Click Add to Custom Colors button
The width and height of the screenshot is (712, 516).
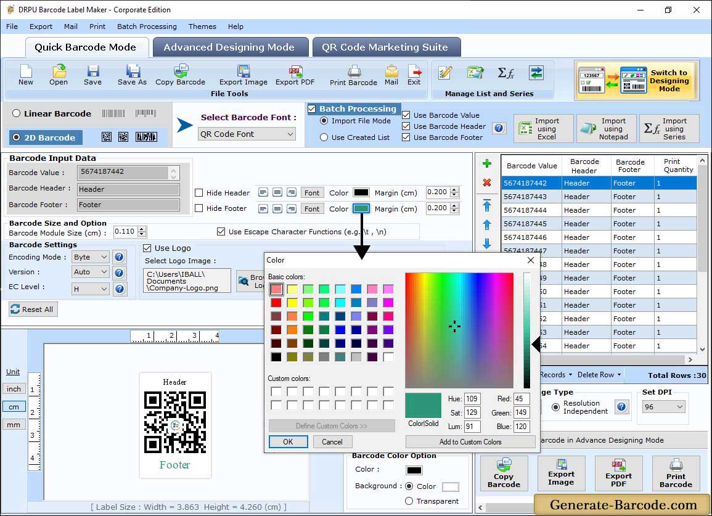pyautogui.click(x=470, y=441)
